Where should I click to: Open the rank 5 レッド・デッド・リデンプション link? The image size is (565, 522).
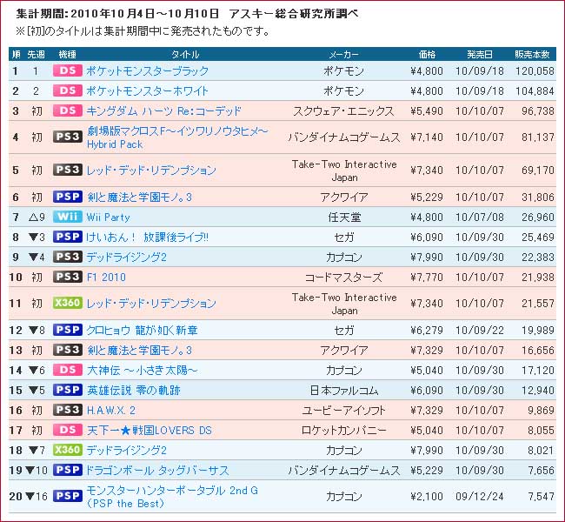point(151,170)
